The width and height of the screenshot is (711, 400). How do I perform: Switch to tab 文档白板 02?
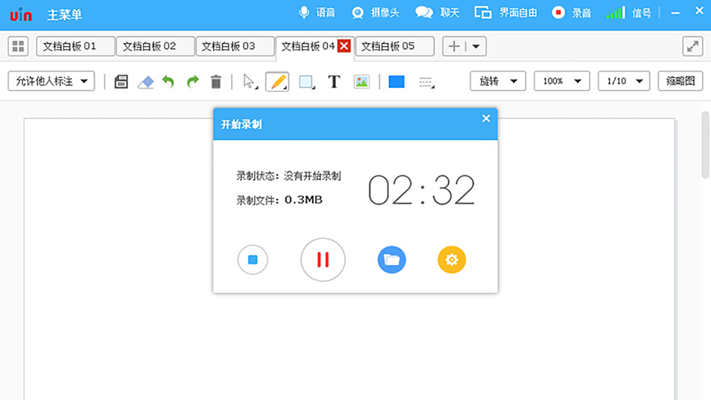pos(156,46)
